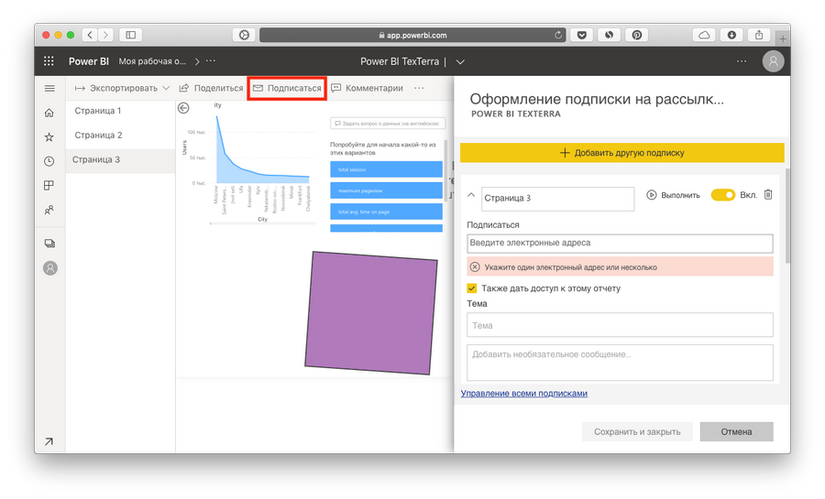
Task: Click the Отмена button
Action: pos(737,432)
